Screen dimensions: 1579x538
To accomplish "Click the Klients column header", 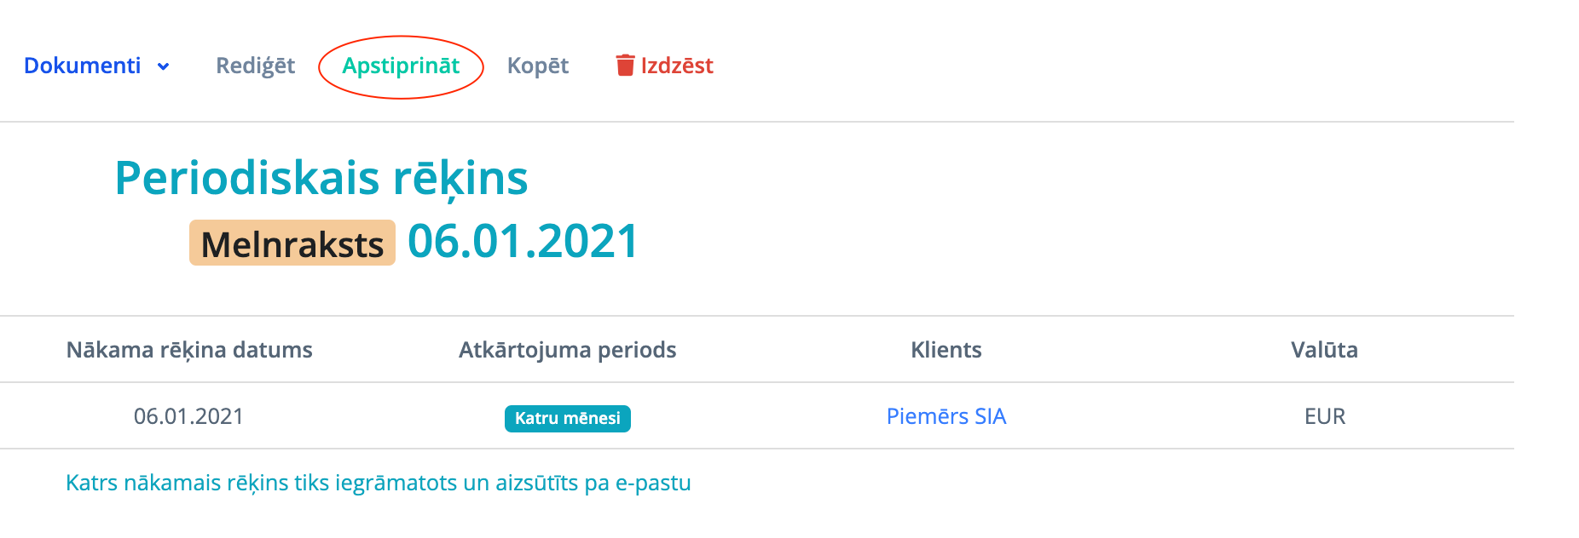I will [946, 350].
